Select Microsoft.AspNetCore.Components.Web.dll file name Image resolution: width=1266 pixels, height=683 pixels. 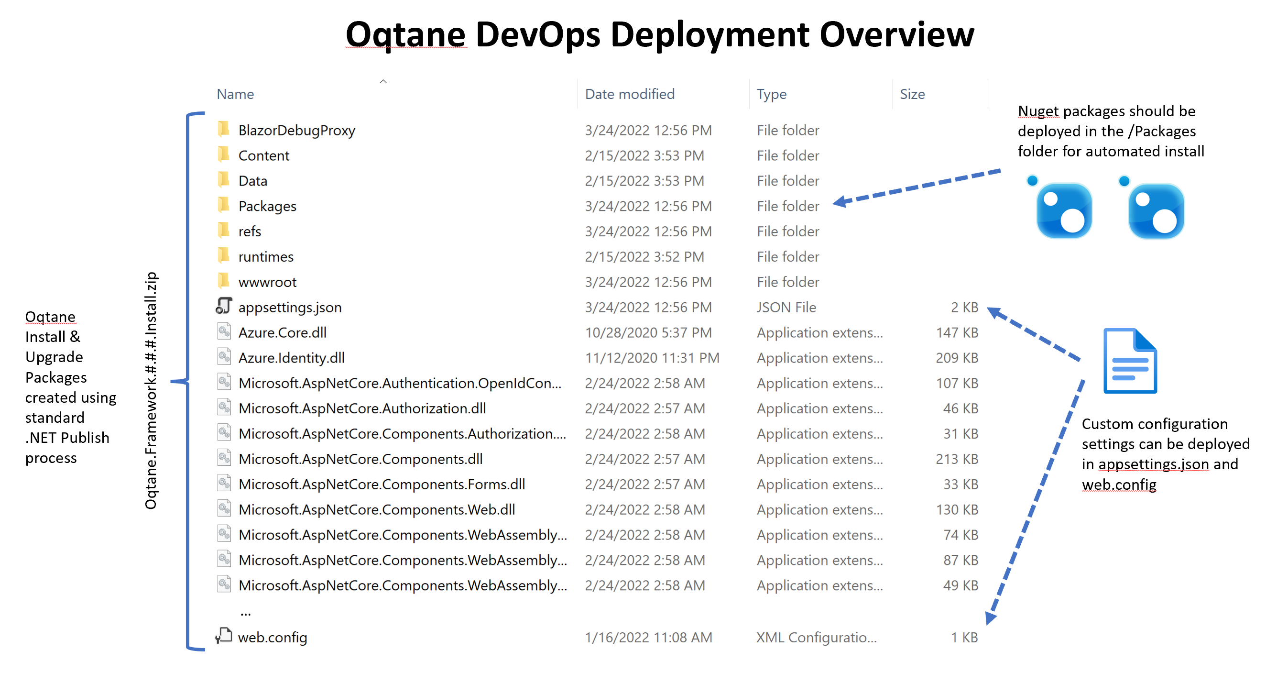[376, 510]
